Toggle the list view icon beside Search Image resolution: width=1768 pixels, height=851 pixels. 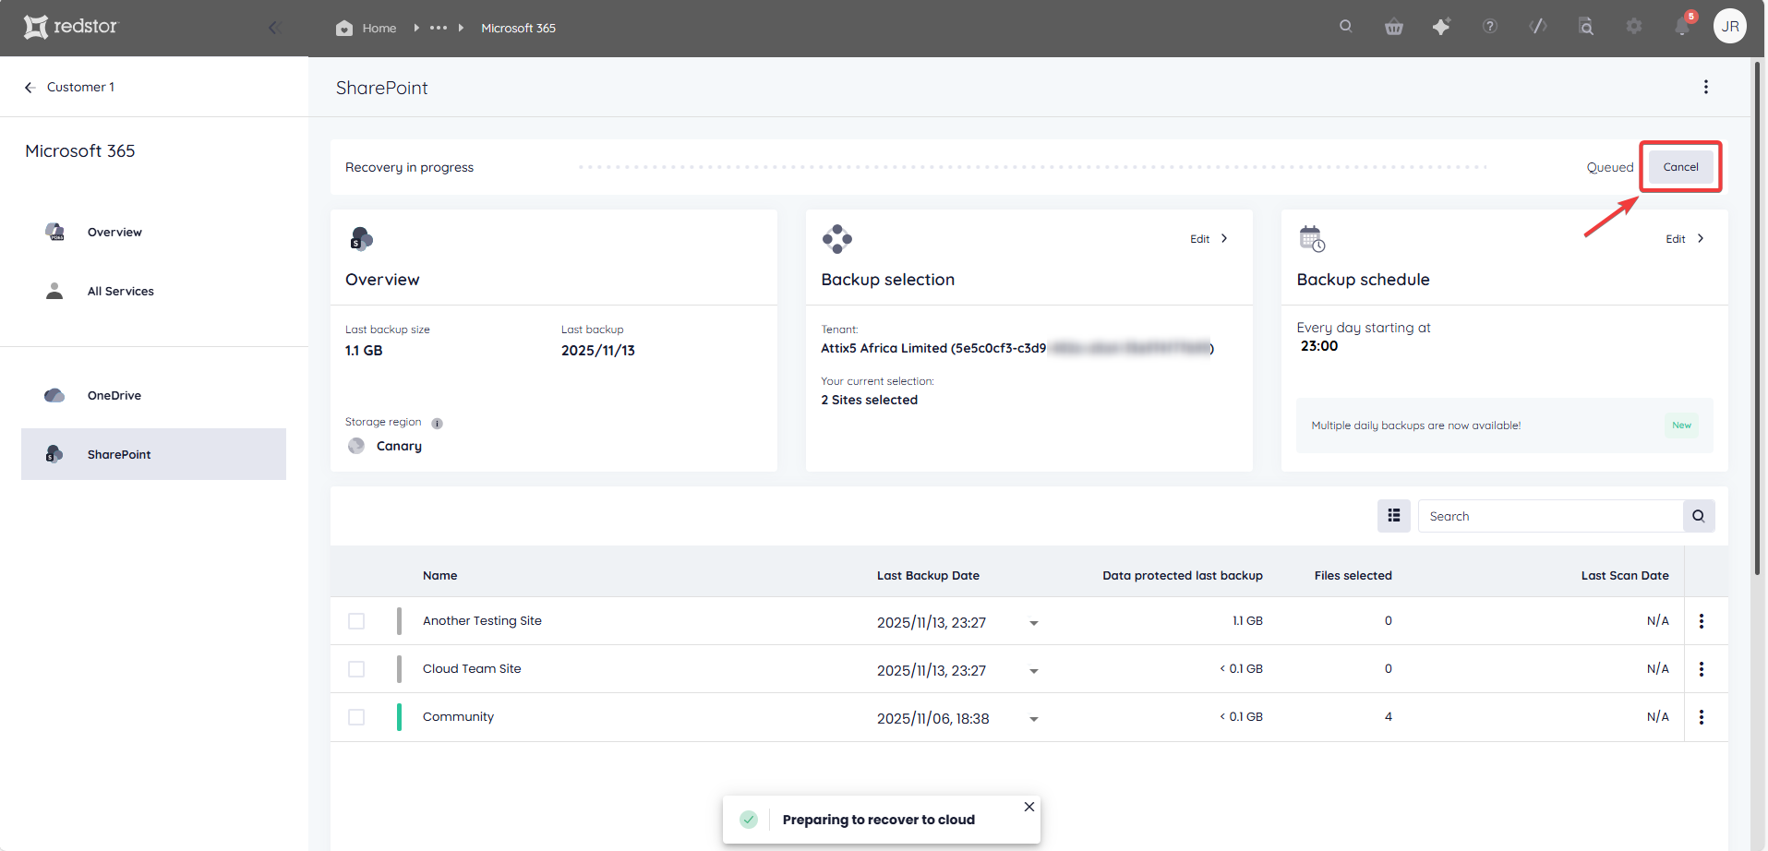click(x=1394, y=516)
